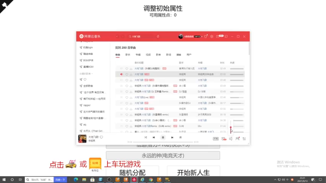Switch to the 歌单 tab

159,55
